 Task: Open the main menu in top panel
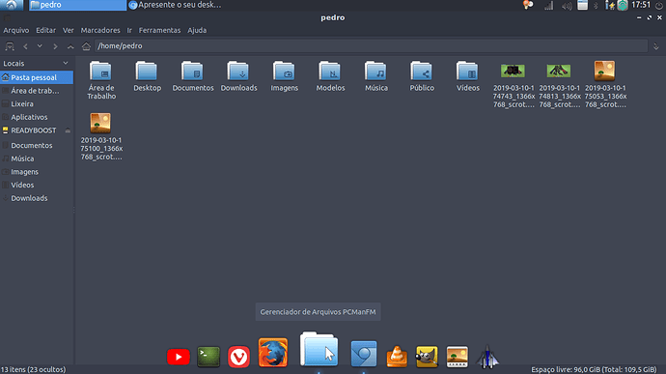12,5
